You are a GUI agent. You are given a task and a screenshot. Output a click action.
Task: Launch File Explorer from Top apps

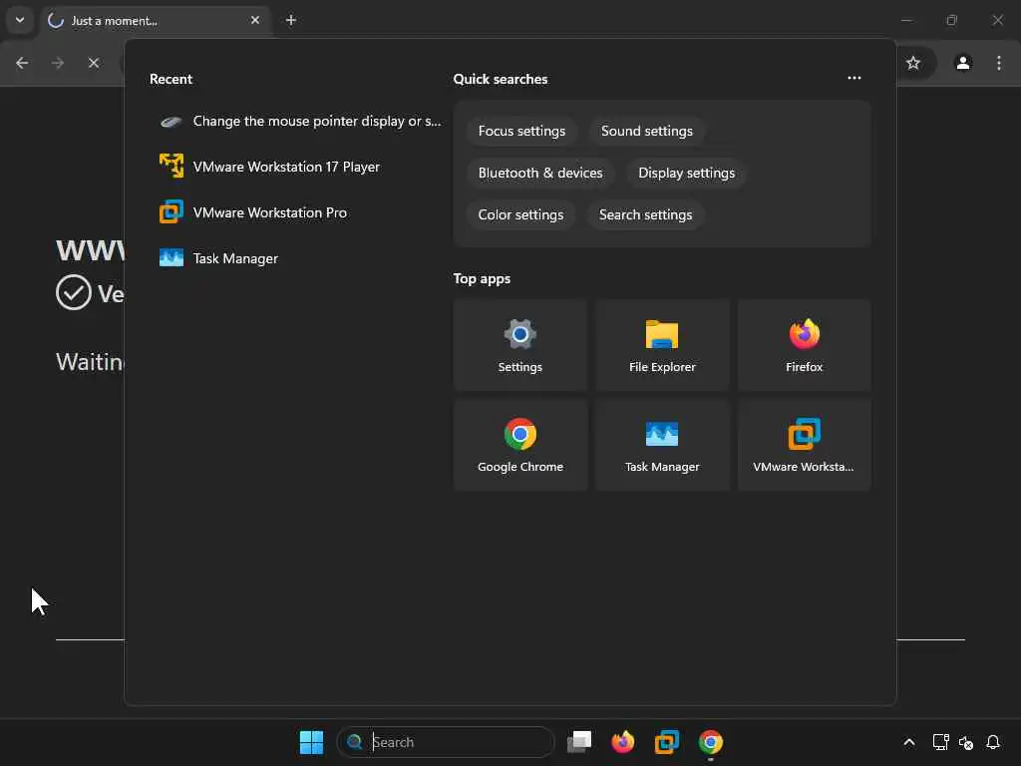tap(662, 345)
